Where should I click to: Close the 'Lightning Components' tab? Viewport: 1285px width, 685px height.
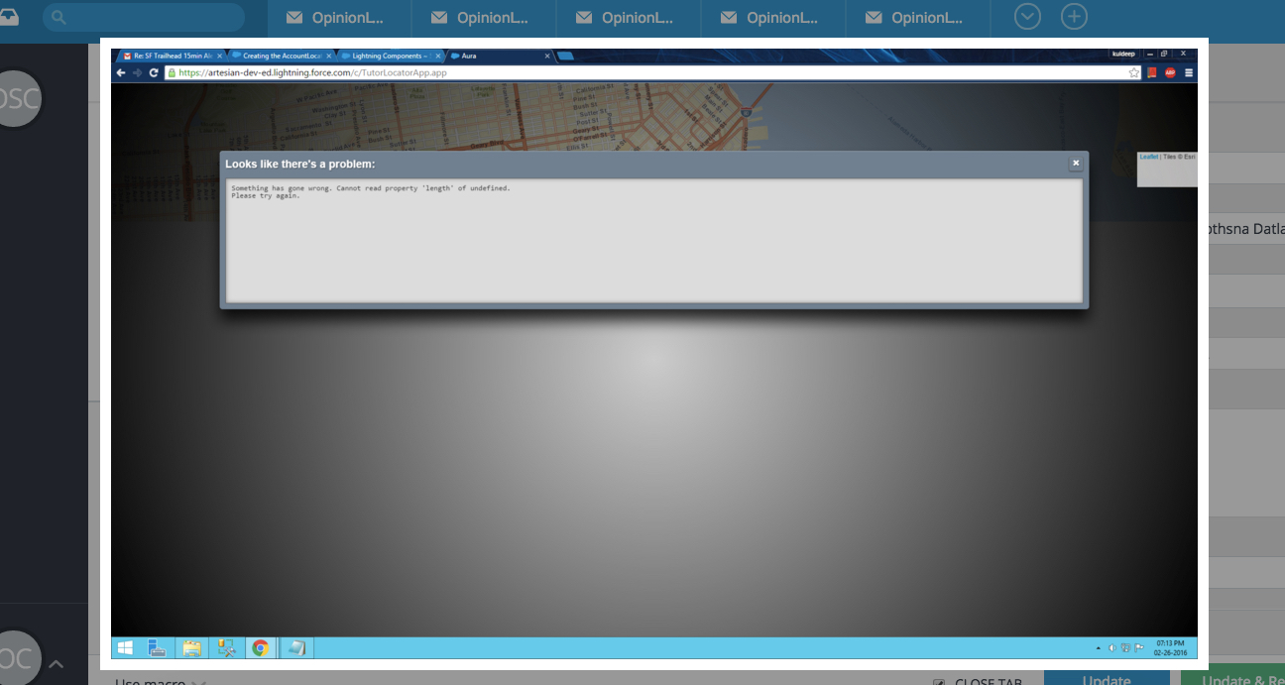(x=437, y=56)
